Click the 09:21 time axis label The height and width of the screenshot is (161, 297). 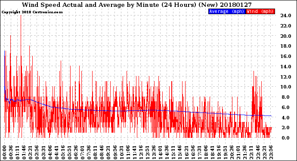[108, 152]
